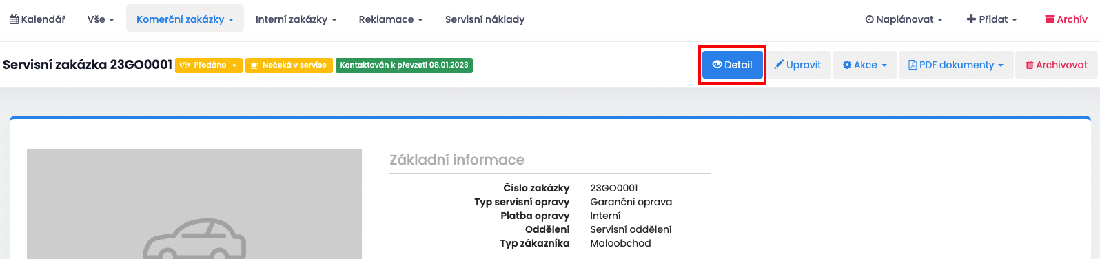Click the Nečeká v servise badge

pos(289,65)
